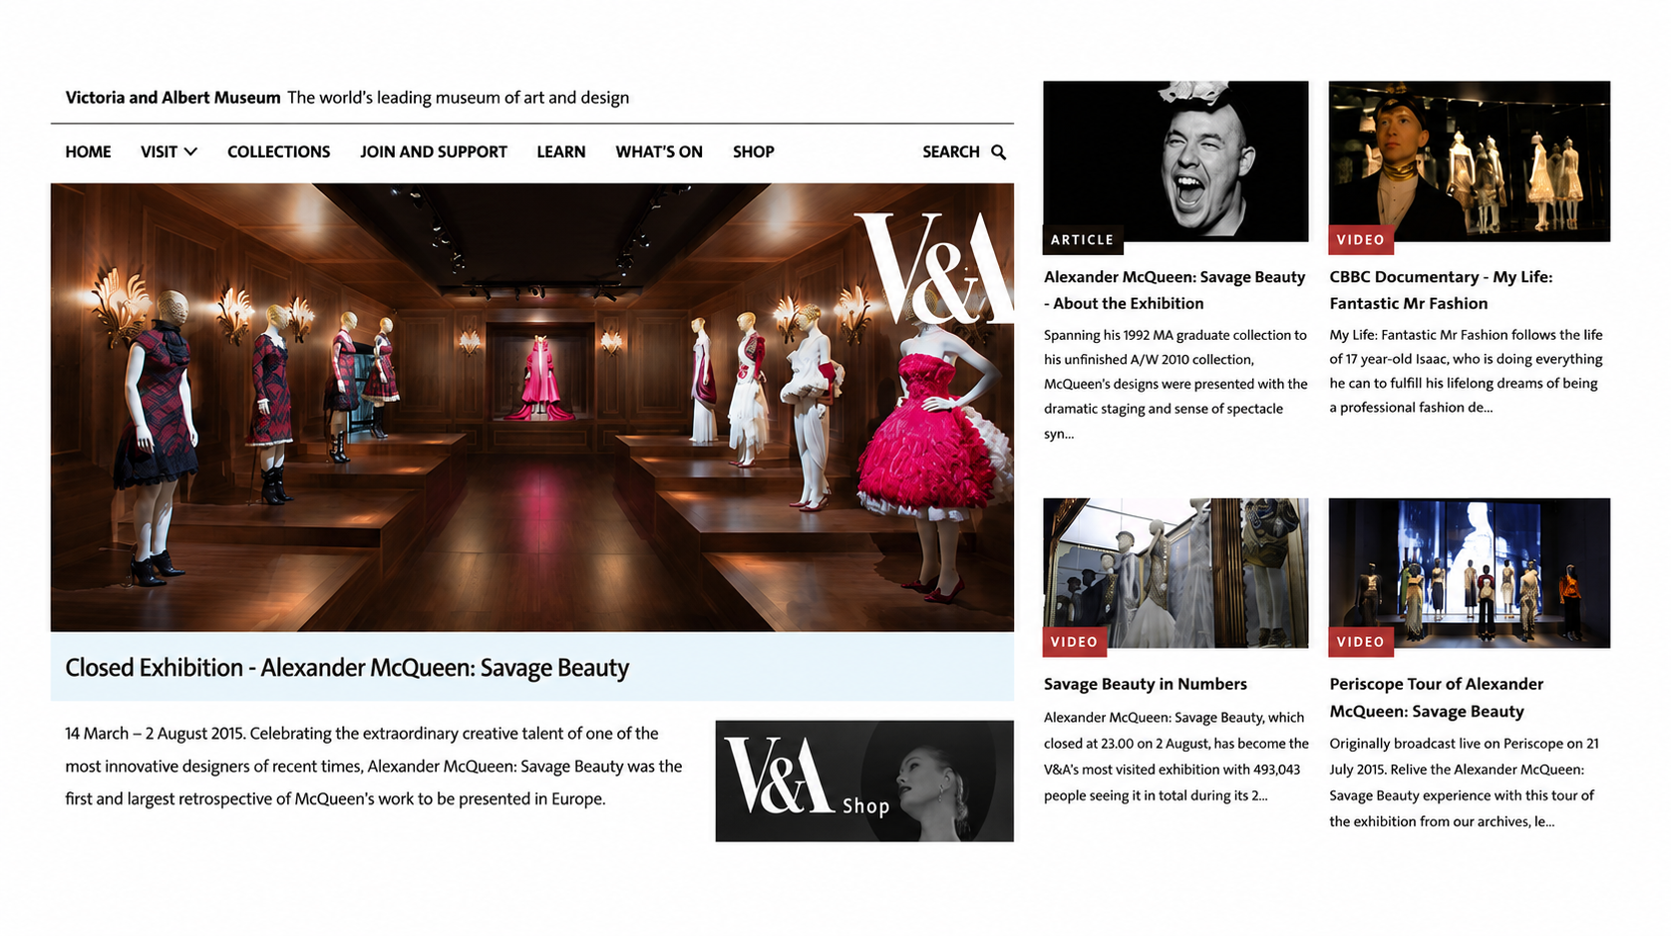The image size is (1671, 936).
Task: Expand the VISIT dropdown chevron
Action: click(190, 152)
